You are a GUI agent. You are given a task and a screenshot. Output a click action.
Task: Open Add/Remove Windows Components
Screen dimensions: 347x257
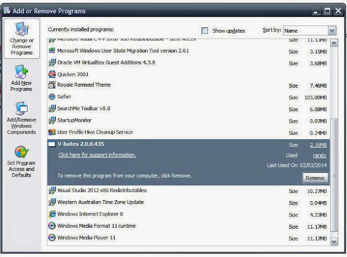pyautogui.click(x=22, y=118)
